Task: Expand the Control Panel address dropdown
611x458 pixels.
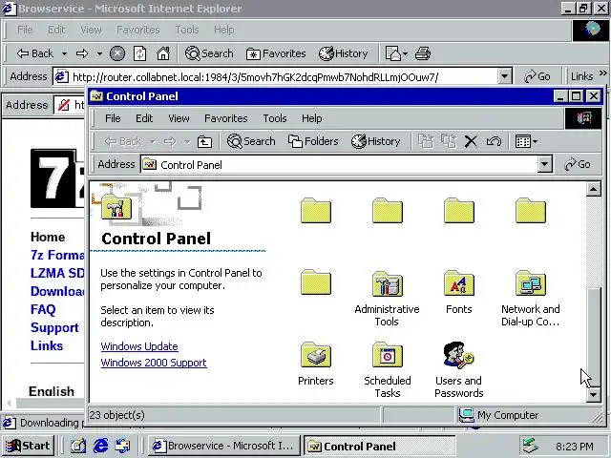Action: pos(544,164)
